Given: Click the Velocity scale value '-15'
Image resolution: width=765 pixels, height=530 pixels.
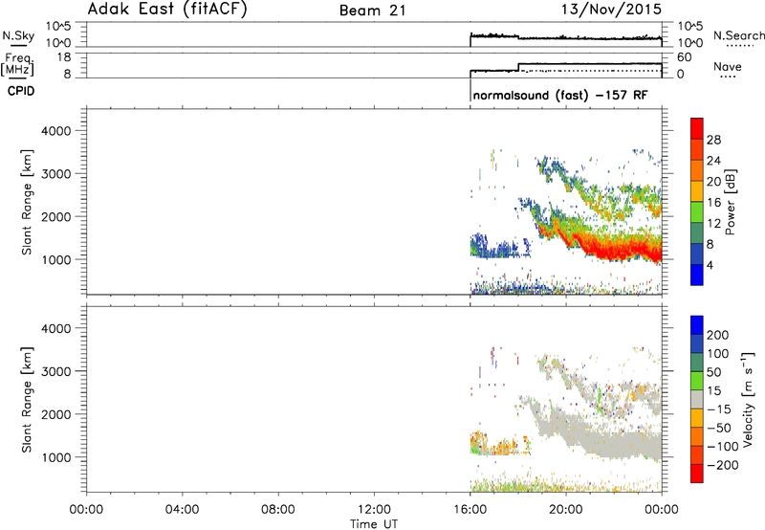Looking at the screenshot, I should click(x=719, y=409).
